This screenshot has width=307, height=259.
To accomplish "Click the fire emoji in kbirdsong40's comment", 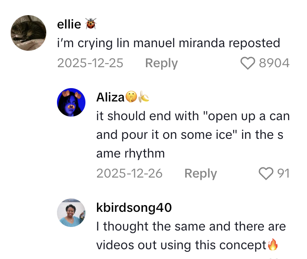I will click(273, 245).
